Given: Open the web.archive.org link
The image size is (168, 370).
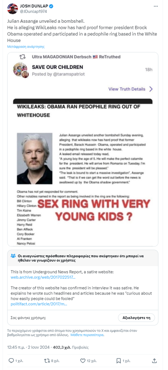Looking at the screenshot, I should click(x=43, y=277).
